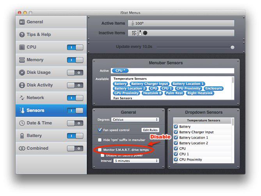Select the Right Heatsink sensor token

point(200,93)
